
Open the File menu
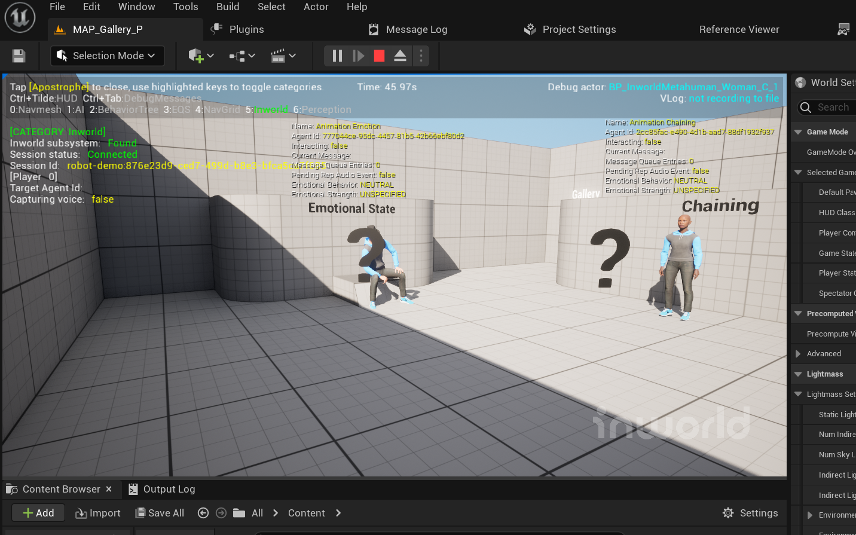pos(57,7)
